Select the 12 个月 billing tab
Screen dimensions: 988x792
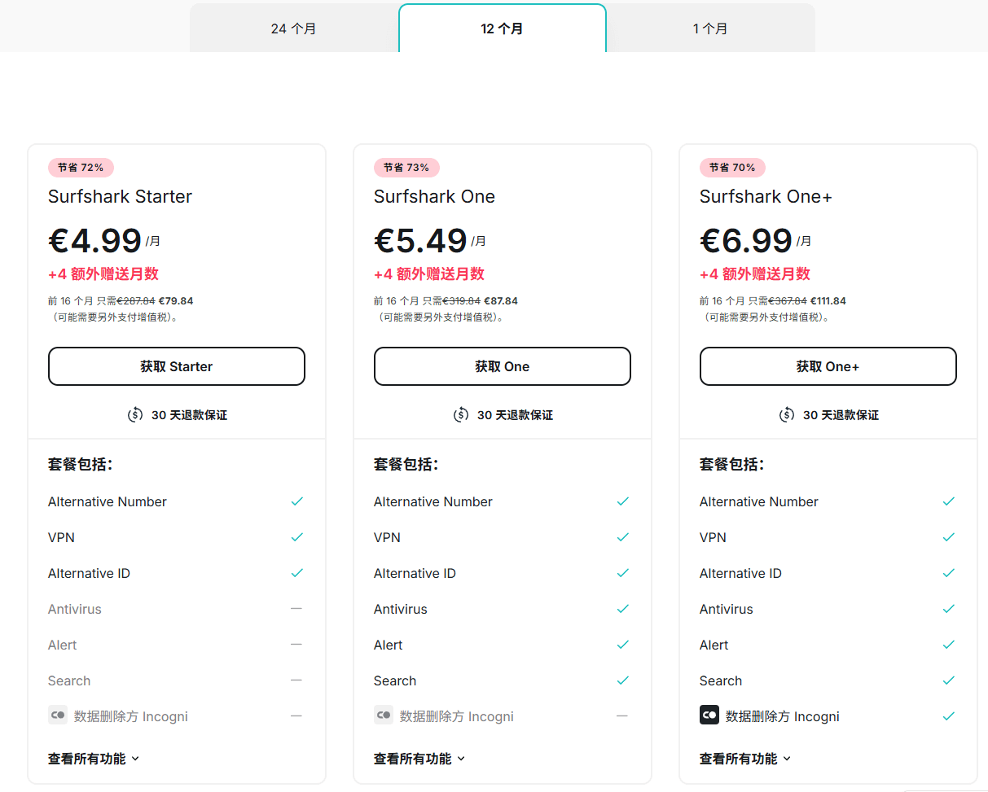(502, 29)
